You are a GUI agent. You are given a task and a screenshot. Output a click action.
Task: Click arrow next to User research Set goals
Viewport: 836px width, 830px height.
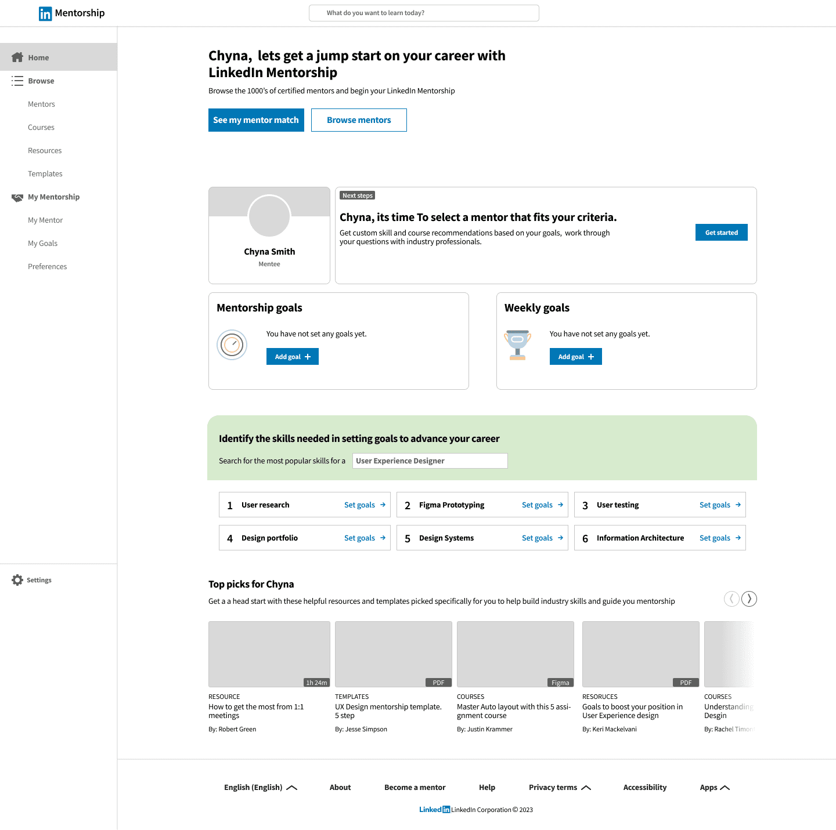[x=383, y=505]
